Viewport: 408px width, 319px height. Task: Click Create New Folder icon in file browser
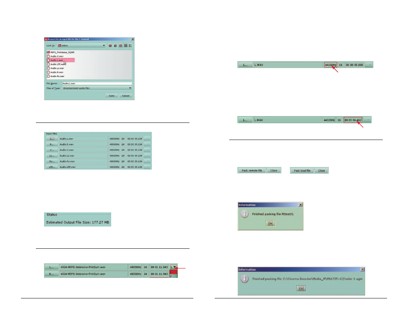121,46
